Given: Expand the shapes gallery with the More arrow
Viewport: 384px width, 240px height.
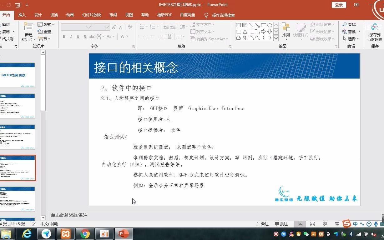Looking at the screenshot, I should point(276,38).
